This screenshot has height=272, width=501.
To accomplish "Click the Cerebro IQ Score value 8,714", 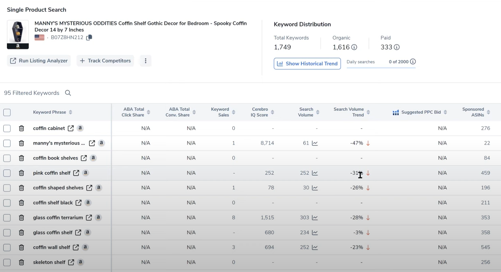I will click(x=267, y=143).
